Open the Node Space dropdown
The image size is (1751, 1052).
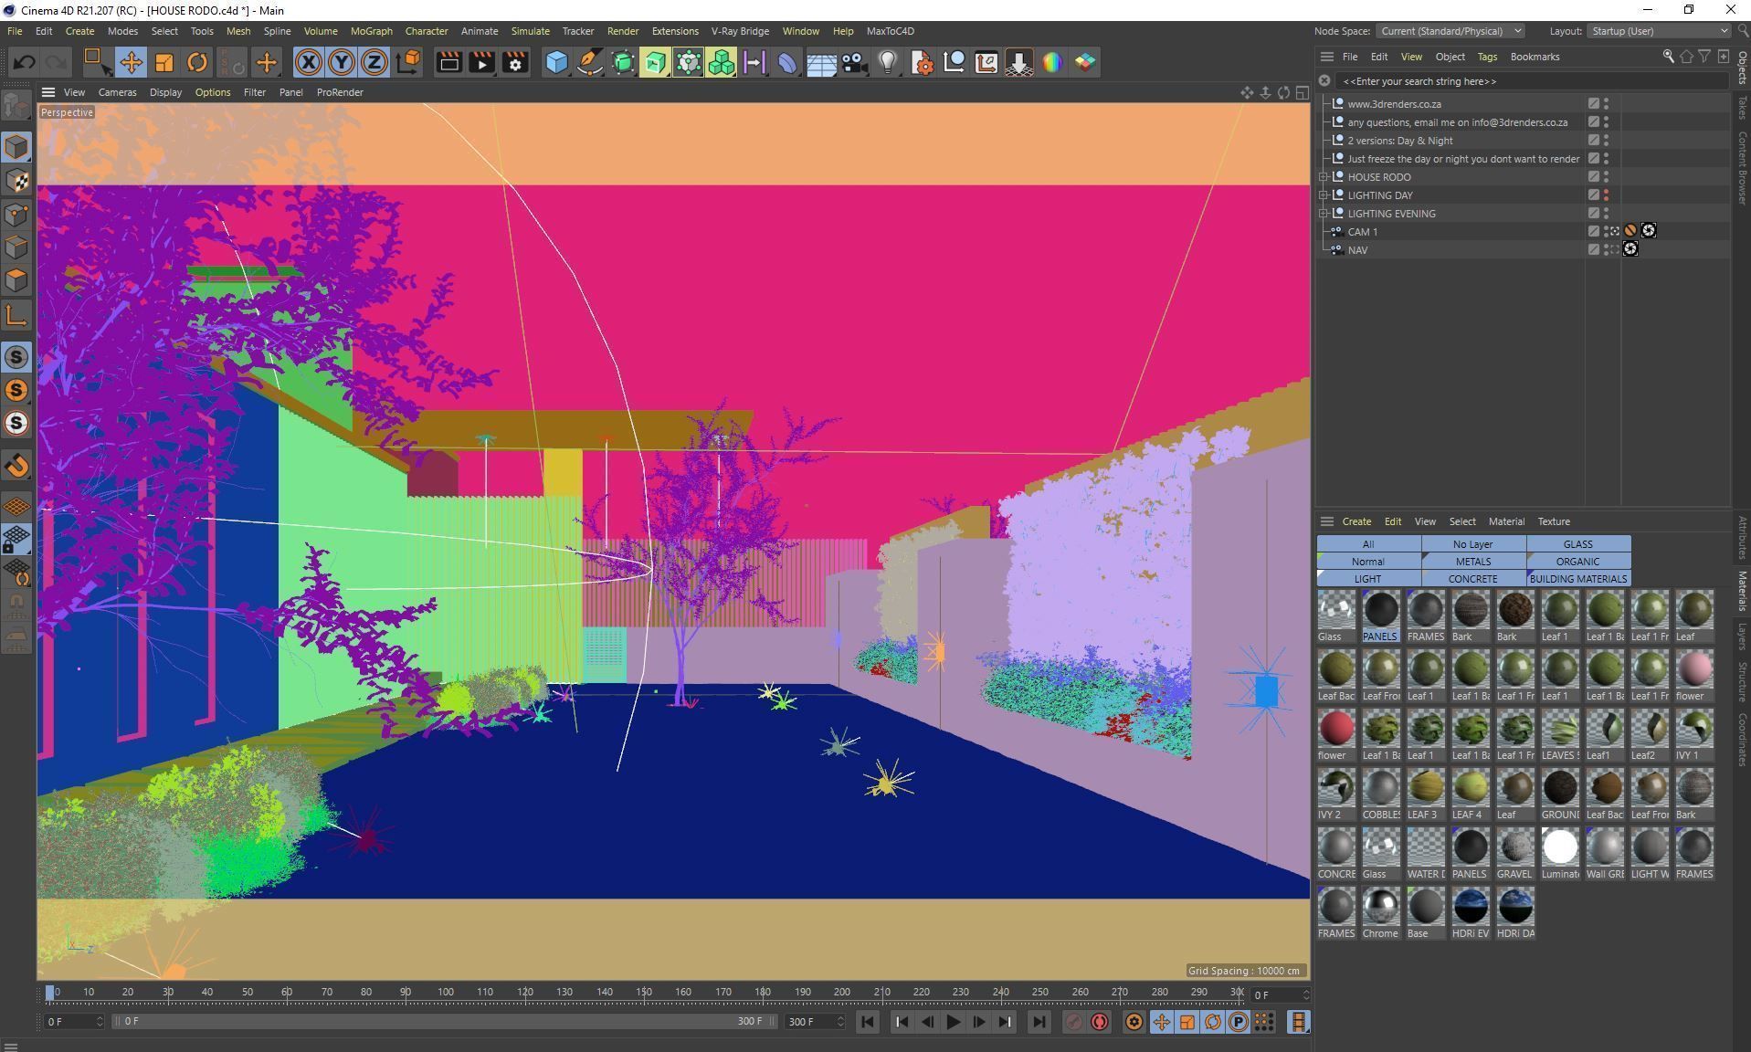pyautogui.click(x=1450, y=31)
